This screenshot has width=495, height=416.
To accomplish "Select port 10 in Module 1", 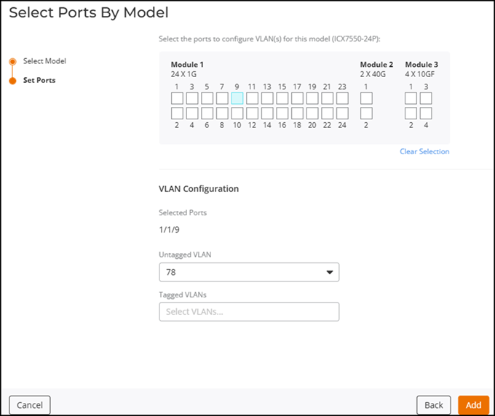I will pos(237,113).
